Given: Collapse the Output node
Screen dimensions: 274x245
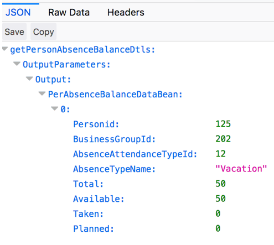Looking at the screenshot, I should pyautogui.click(x=29, y=79).
